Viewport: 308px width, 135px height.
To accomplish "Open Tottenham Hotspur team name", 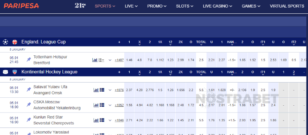I will tap(50, 57).
